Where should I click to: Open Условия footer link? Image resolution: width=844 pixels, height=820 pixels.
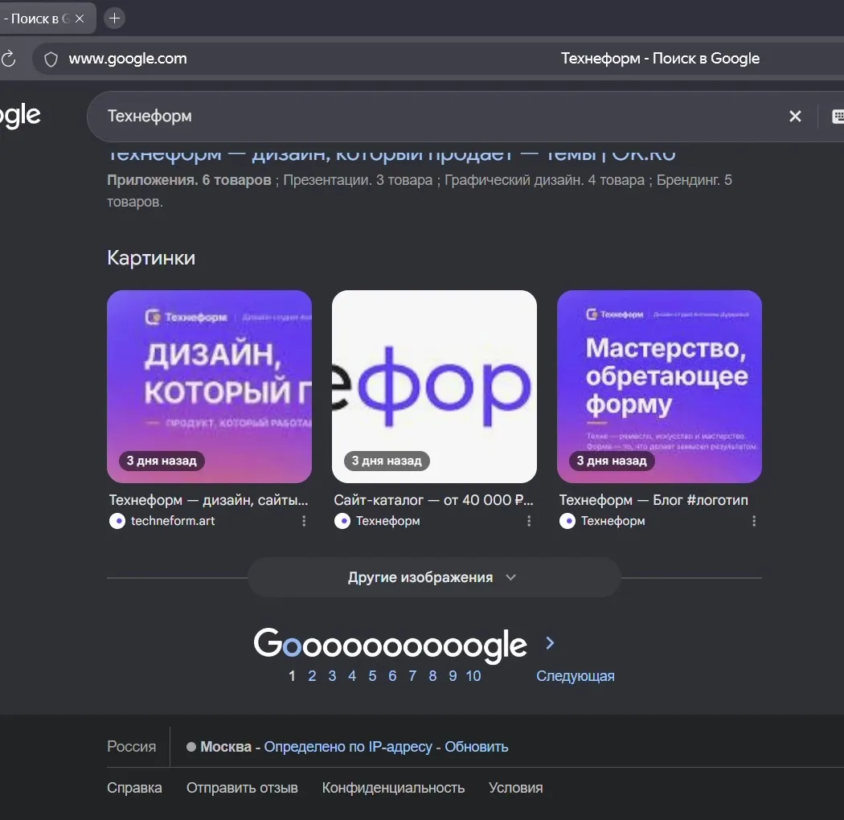click(x=516, y=788)
